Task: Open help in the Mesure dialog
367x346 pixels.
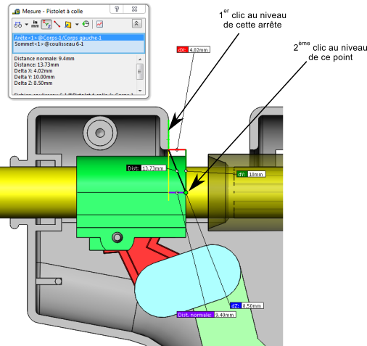Action: tap(117, 9)
